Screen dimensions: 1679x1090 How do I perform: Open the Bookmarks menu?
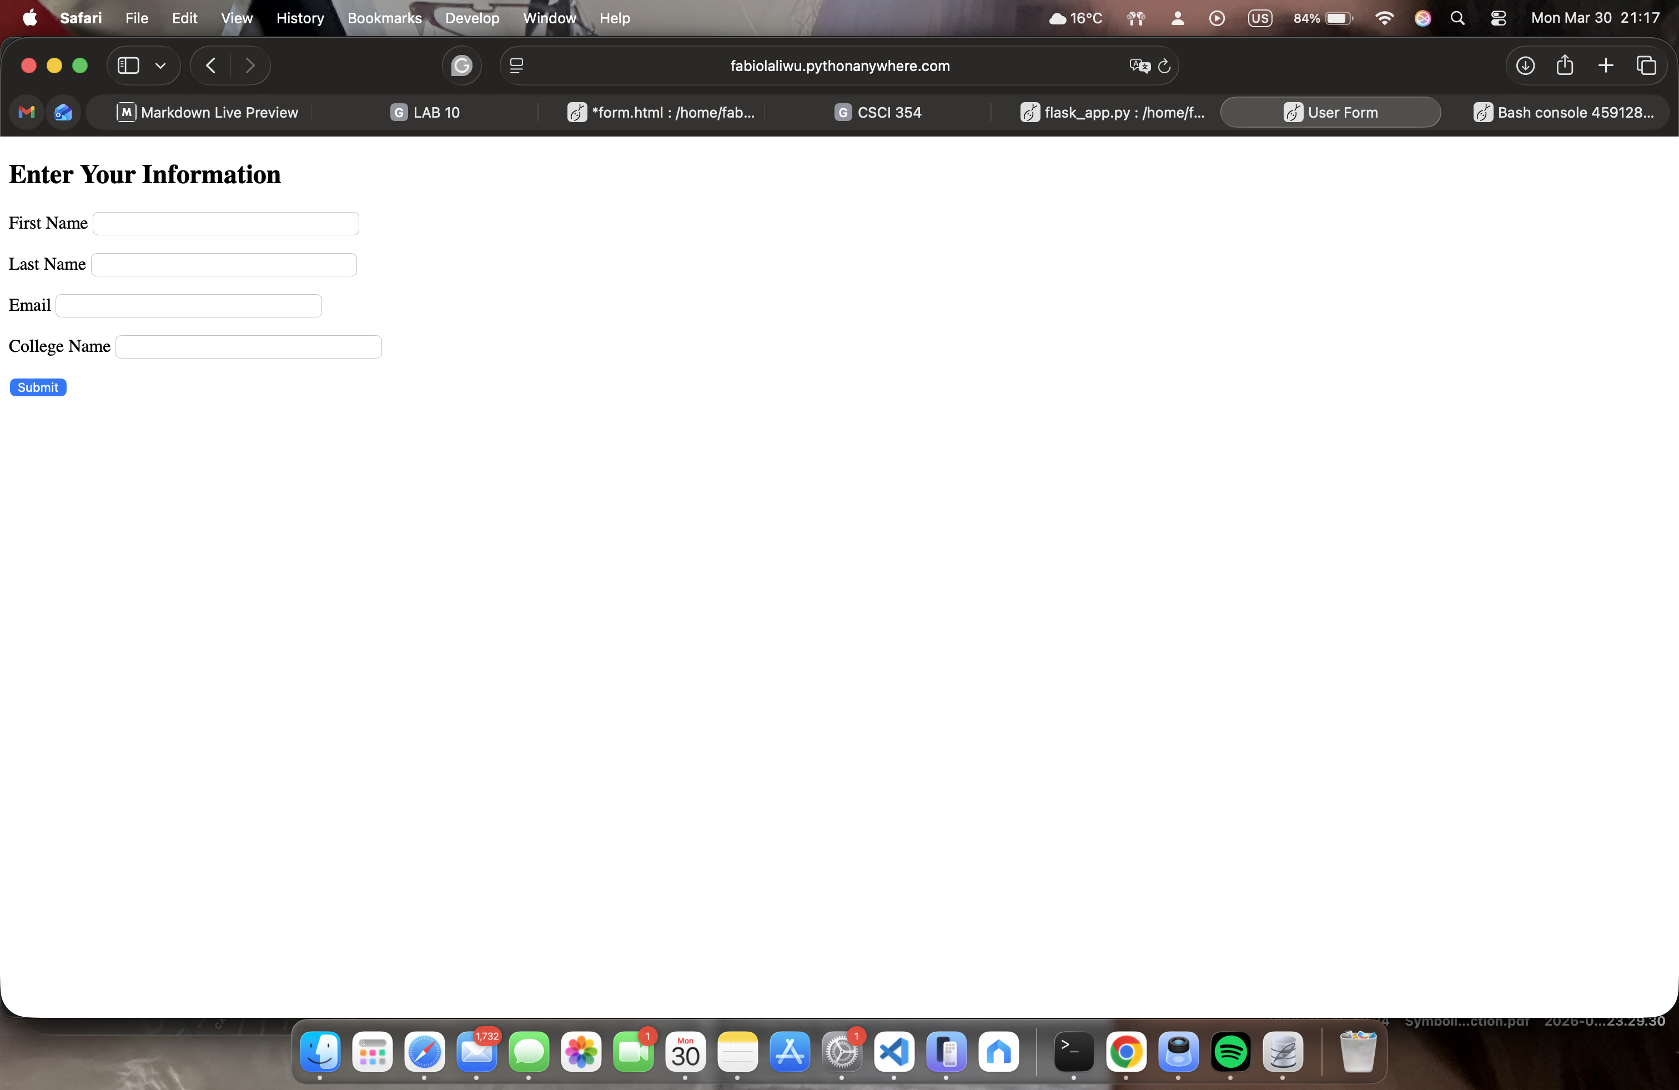[x=384, y=18]
